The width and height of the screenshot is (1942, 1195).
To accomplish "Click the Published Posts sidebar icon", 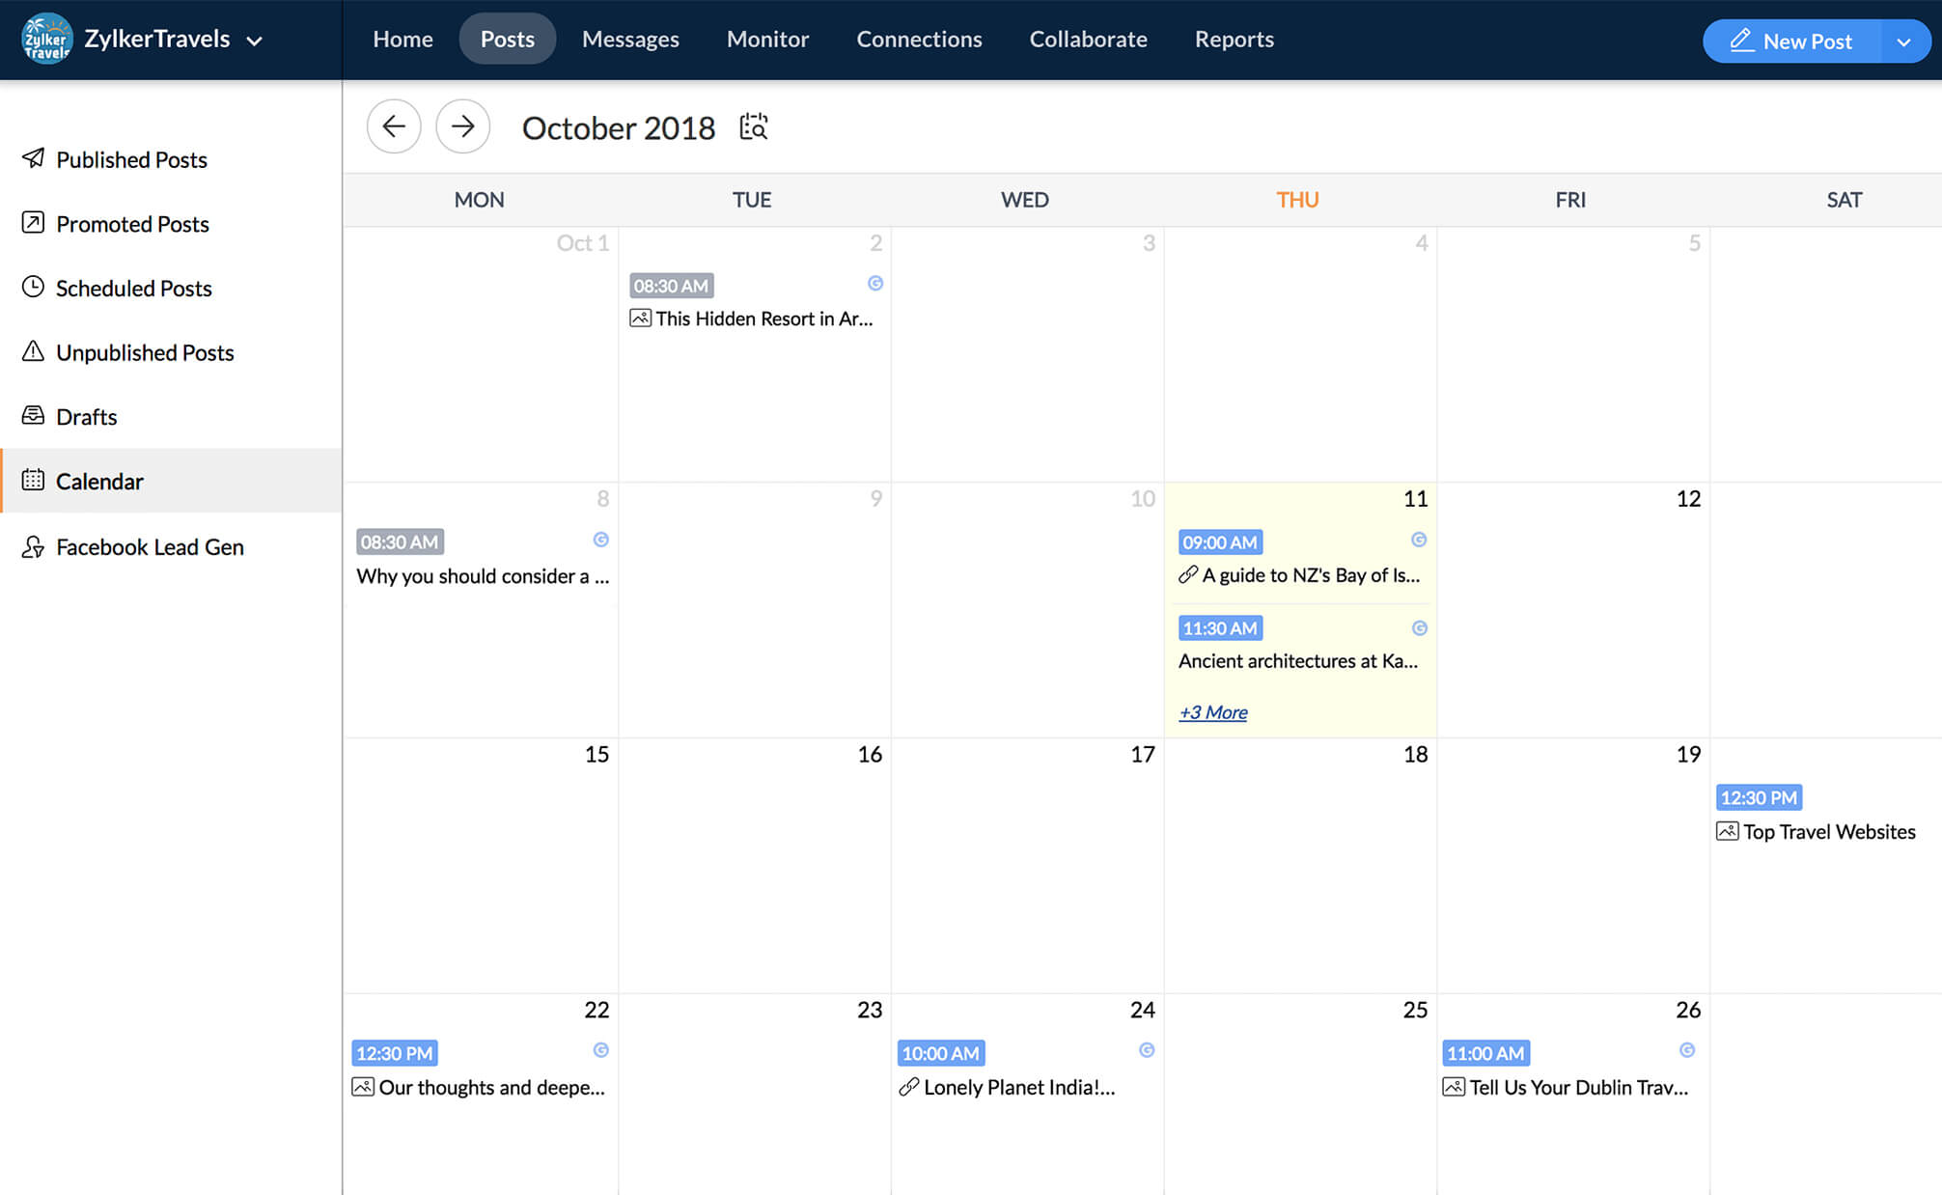I will click(33, 156).
